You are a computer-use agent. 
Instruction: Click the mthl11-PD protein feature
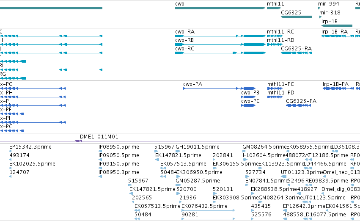coord(275,97)
